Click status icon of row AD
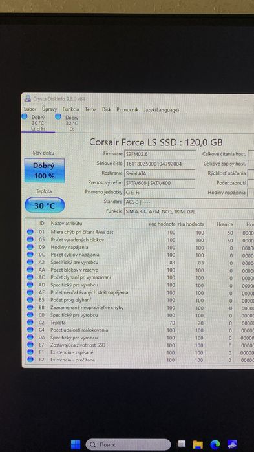The width and height of the screenshot is (254, 452). coord(30,285)
